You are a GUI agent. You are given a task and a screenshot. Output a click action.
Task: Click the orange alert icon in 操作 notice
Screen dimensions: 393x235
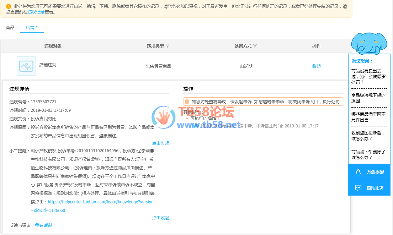click(187, 102)
